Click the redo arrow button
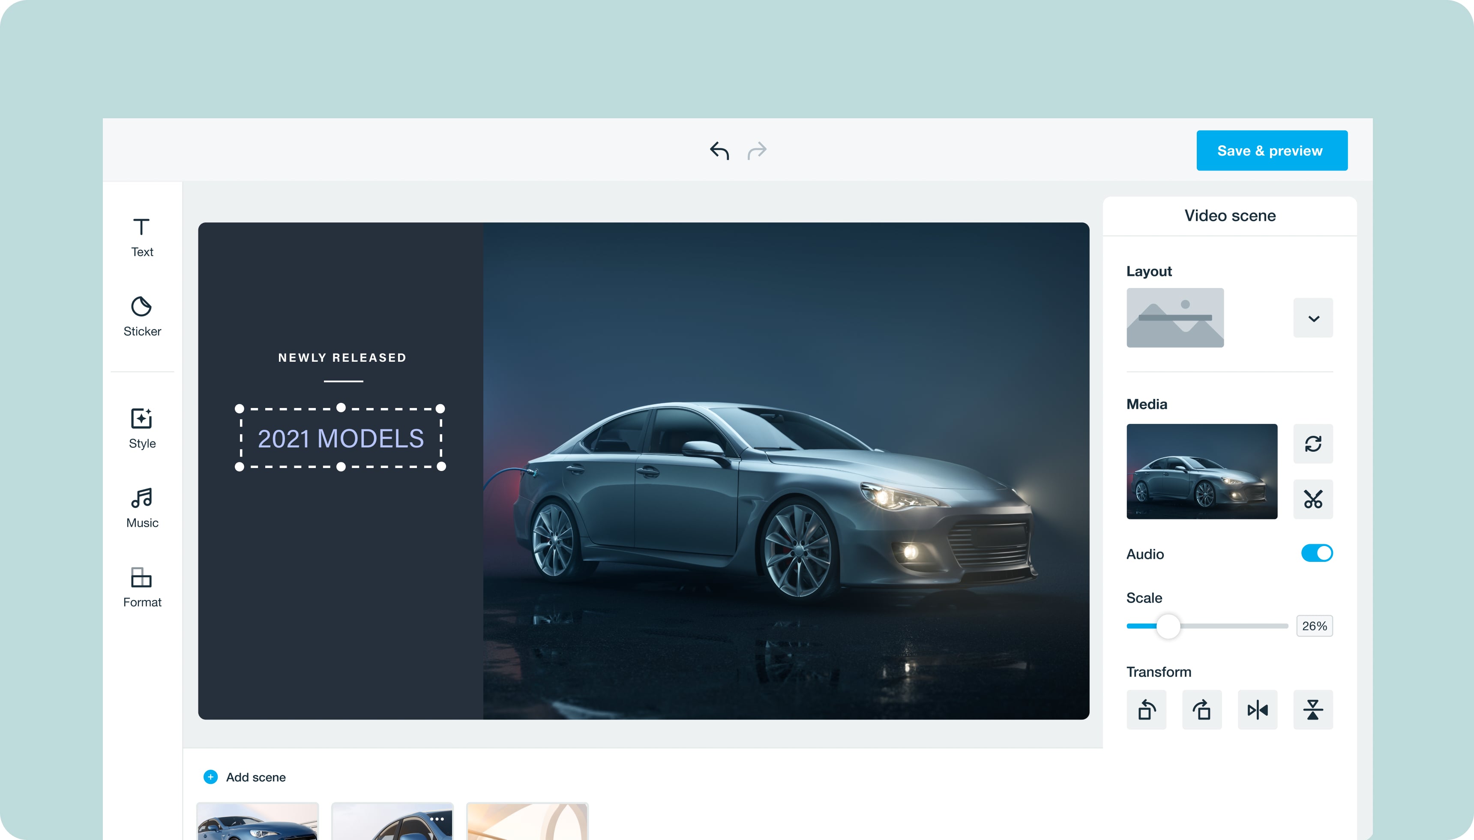Viewport: 1474px width, 840px height. click(x=756, y=151)
